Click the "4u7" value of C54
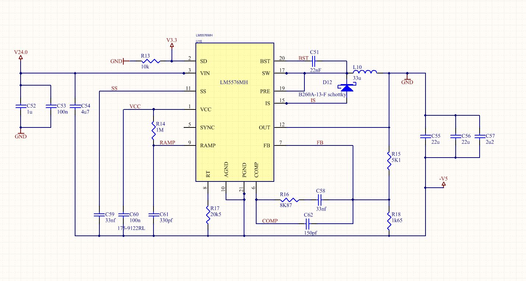The image size is (526, 281). tap(85, 112)
